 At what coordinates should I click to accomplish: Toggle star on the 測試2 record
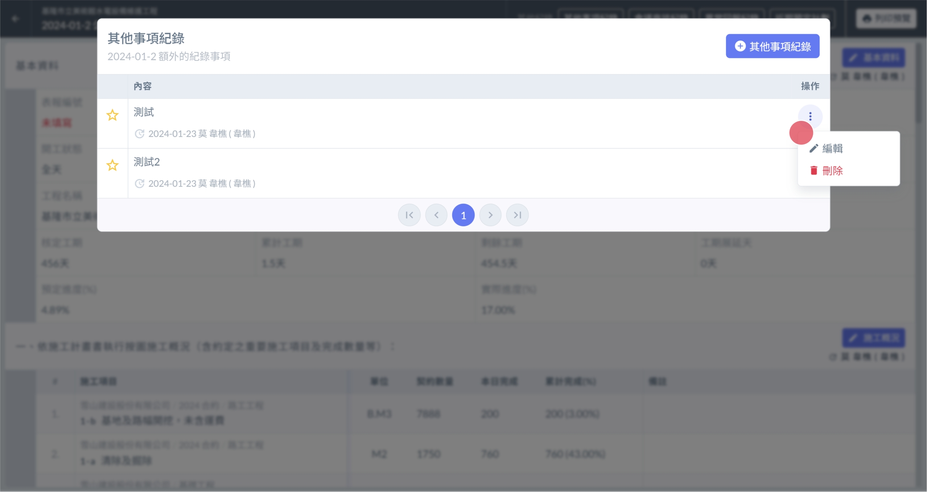click(x=112, y=165)
